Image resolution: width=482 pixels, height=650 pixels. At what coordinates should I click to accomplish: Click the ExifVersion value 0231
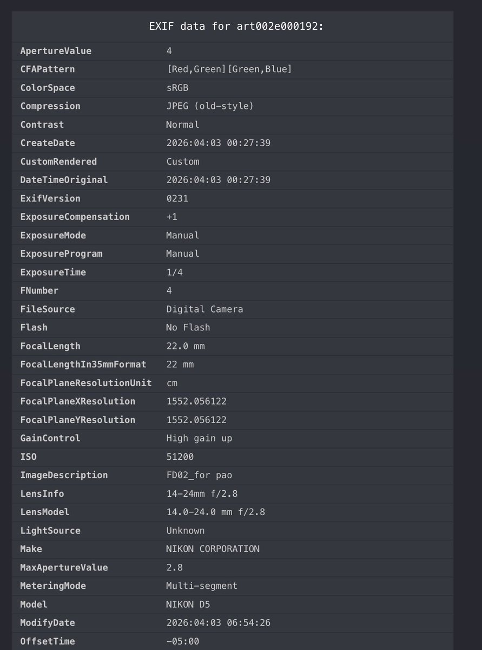(177, 198)
